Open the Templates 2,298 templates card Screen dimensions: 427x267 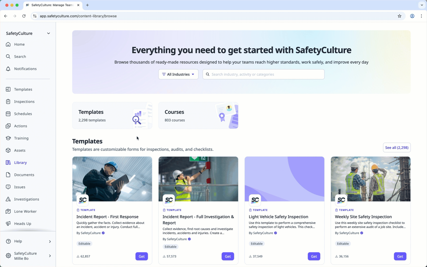pos(112,115)
